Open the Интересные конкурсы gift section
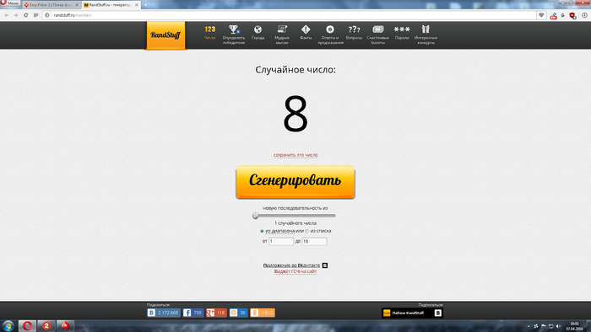 tap(426, 35)
